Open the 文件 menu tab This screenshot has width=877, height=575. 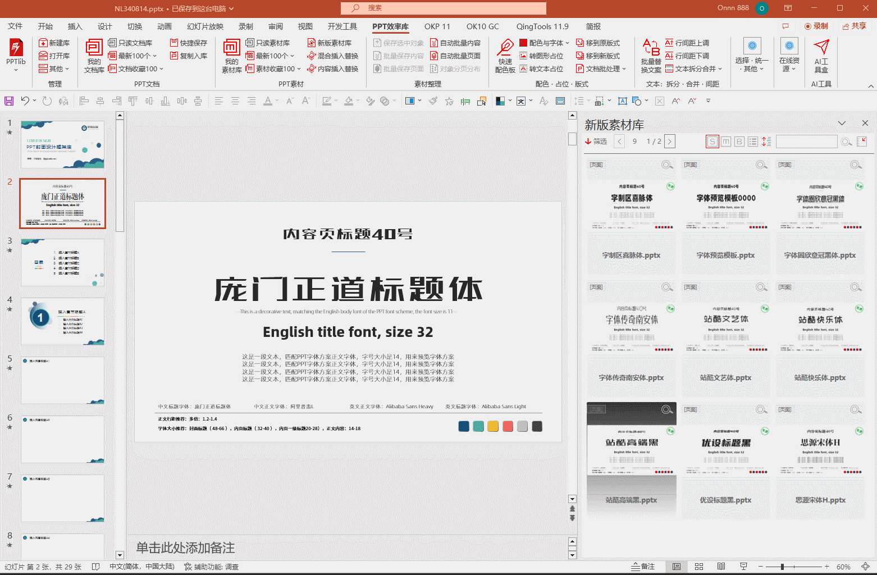(x=15, y=26)
